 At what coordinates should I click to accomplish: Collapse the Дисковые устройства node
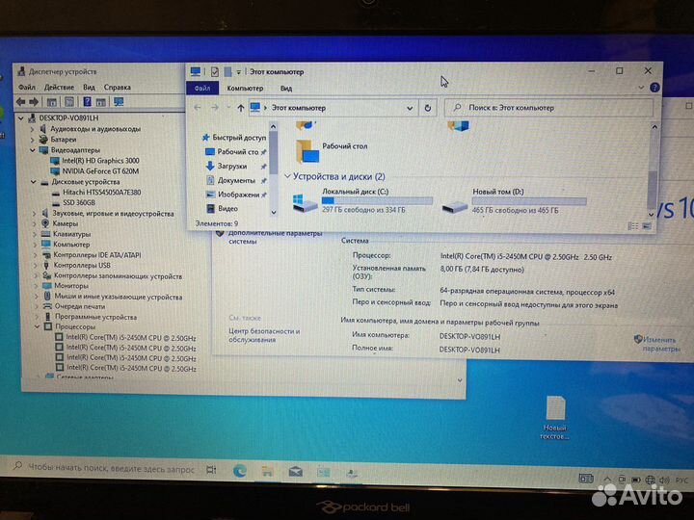click(x=34, y=182)
